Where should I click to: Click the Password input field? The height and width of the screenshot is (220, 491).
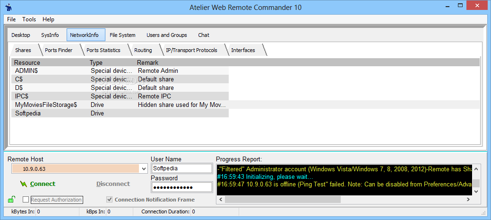point(181,187)
